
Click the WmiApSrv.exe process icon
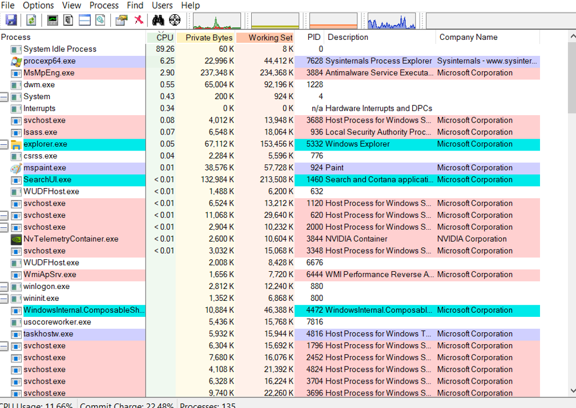pos(16,275)
